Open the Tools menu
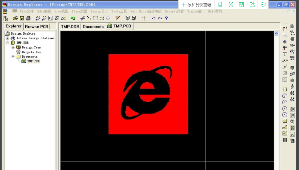This screenshot has height=170, width=299. [119, 11]
